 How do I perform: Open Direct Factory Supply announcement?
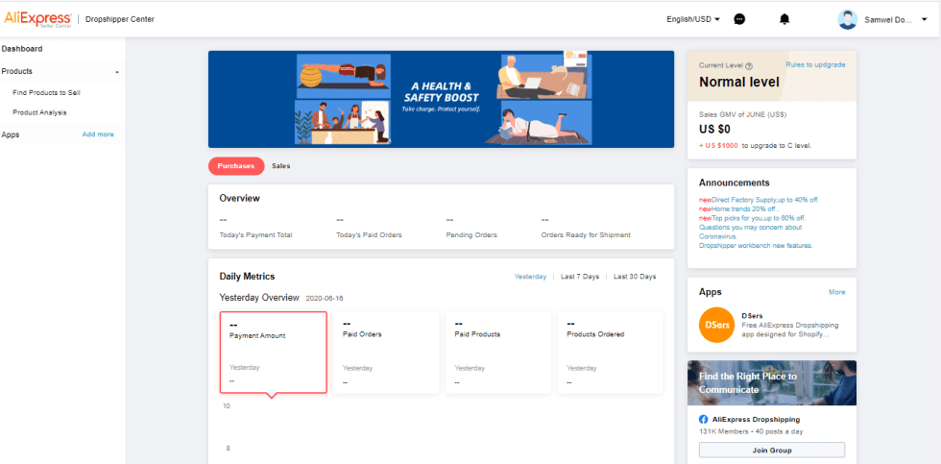click(765, 199)
